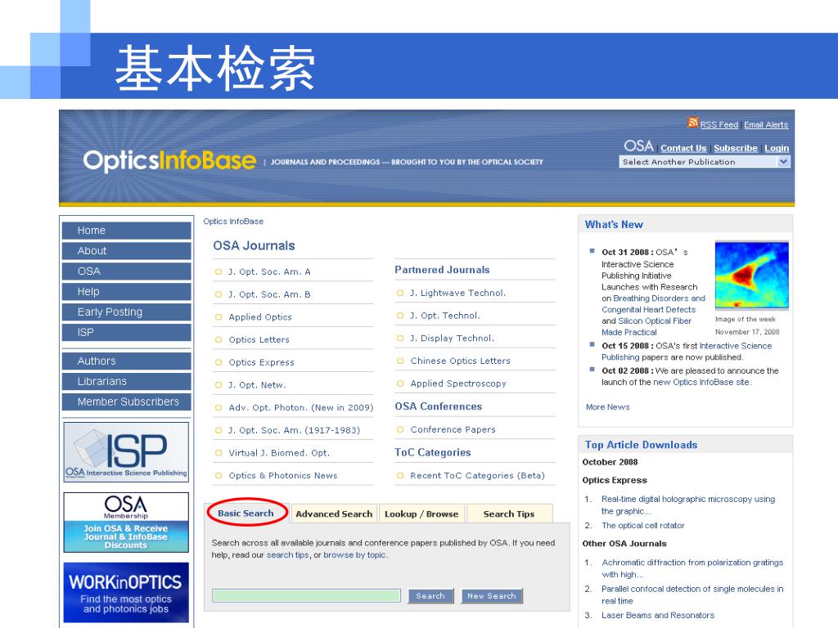Click browse by topic link
The width and height of the screenshot is (838, 628).
point(354,555)
